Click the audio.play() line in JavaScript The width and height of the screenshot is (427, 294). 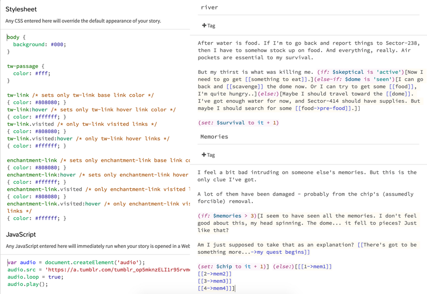point(27,284)
